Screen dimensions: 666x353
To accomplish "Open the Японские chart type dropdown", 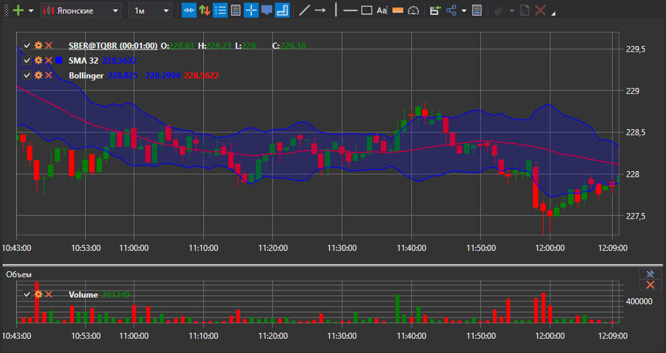I will pyautogui.click(x=81, y=10).
